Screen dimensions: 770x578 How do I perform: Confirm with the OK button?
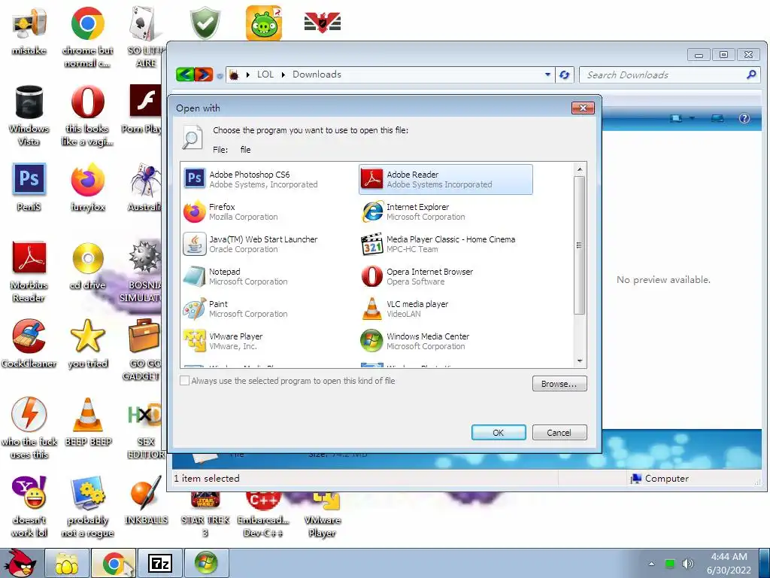click(x=499, y=433)
